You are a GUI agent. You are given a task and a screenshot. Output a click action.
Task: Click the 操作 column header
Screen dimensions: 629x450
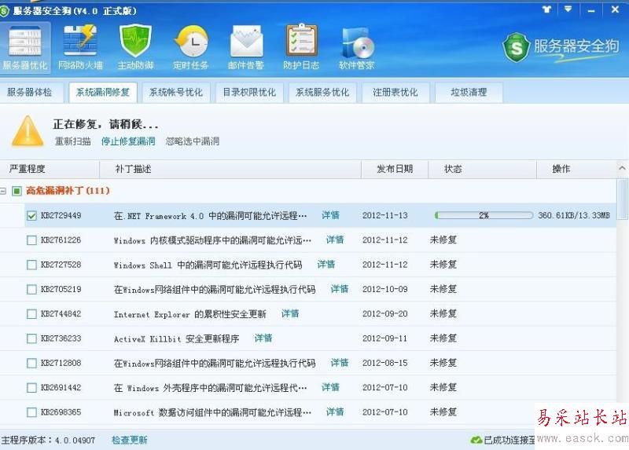[576, 169]
